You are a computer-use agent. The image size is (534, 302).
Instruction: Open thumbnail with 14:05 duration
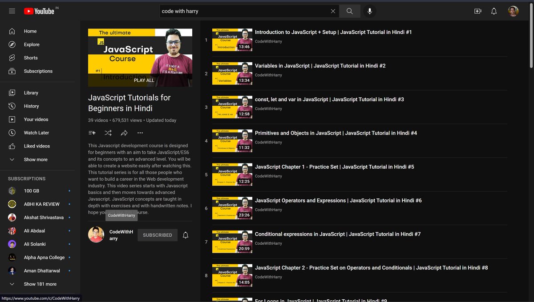click(x=232, y=276)
